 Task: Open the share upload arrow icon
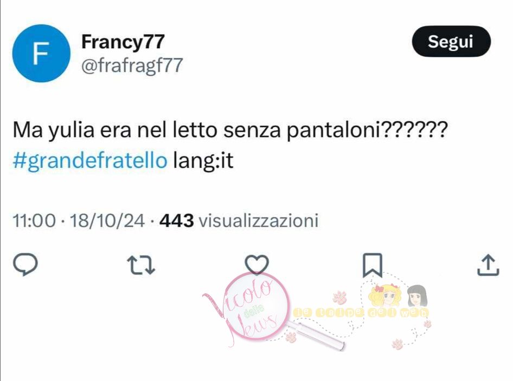488,265
